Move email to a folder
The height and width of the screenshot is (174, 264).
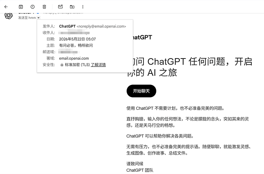pos(72,7)
